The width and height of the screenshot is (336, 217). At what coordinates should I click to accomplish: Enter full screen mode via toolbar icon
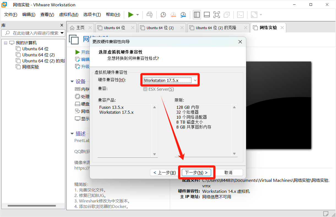217,15
